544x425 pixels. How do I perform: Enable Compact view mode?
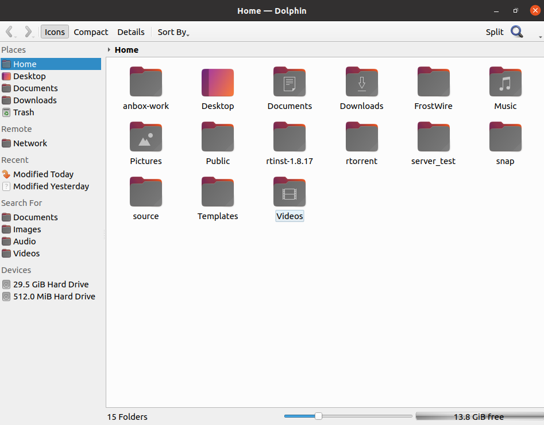tap(91, 32)
